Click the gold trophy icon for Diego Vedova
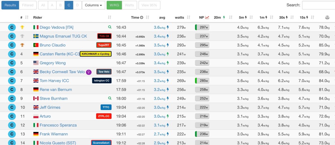 (22, 27)
